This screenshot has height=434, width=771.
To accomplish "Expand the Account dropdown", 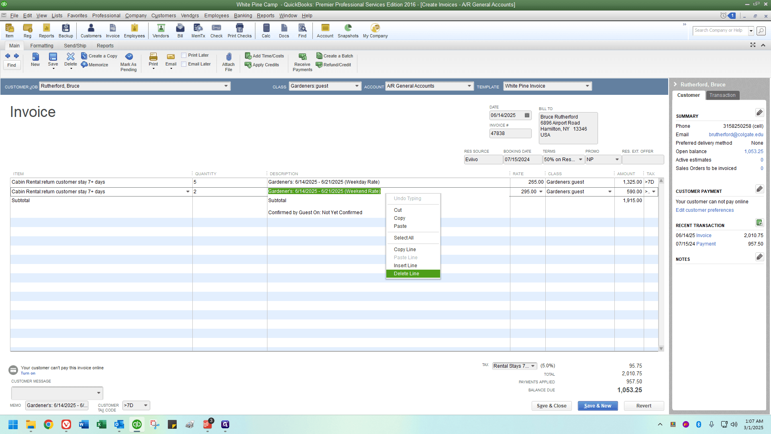I will 469,86.
